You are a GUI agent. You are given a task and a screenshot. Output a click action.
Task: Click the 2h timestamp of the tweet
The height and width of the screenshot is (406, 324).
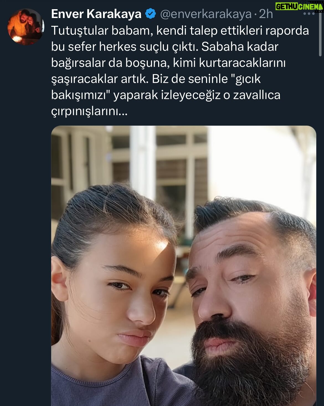(266, 14)
